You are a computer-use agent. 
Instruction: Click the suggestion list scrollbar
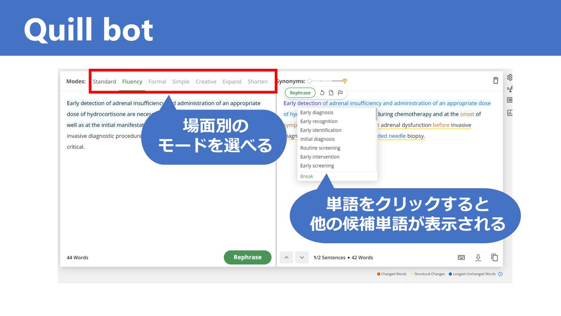(376, 115)
